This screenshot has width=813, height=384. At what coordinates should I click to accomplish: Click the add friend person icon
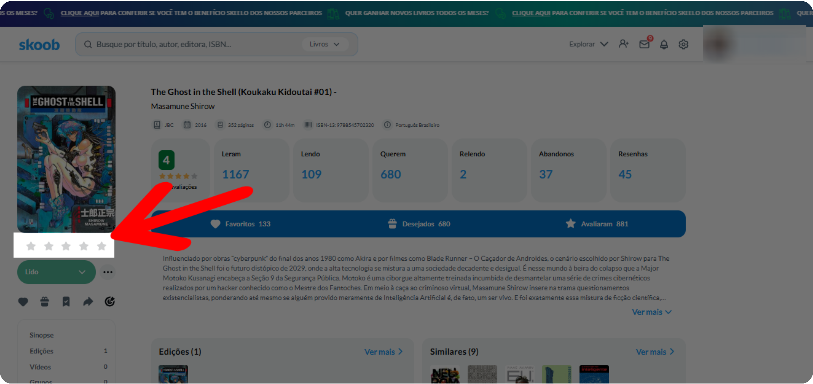point(624,44)
